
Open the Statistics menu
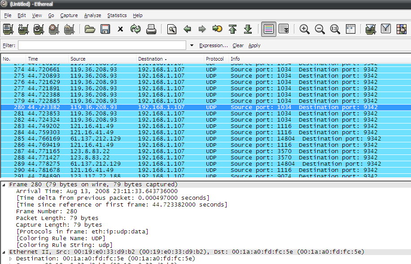(x=118, y=15)
